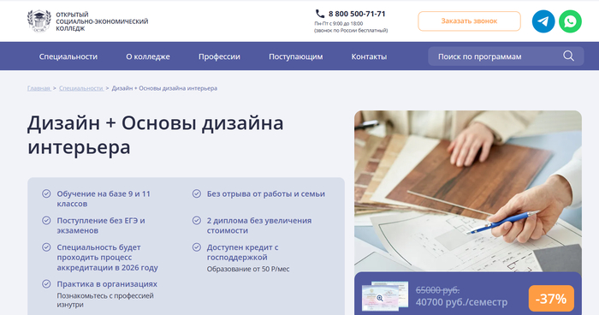Open the interior design photo
Screen dimensions: 599x315
468,191
